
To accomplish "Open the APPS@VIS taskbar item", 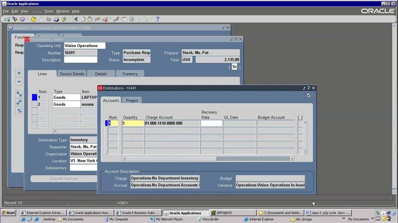I will 233,213.
